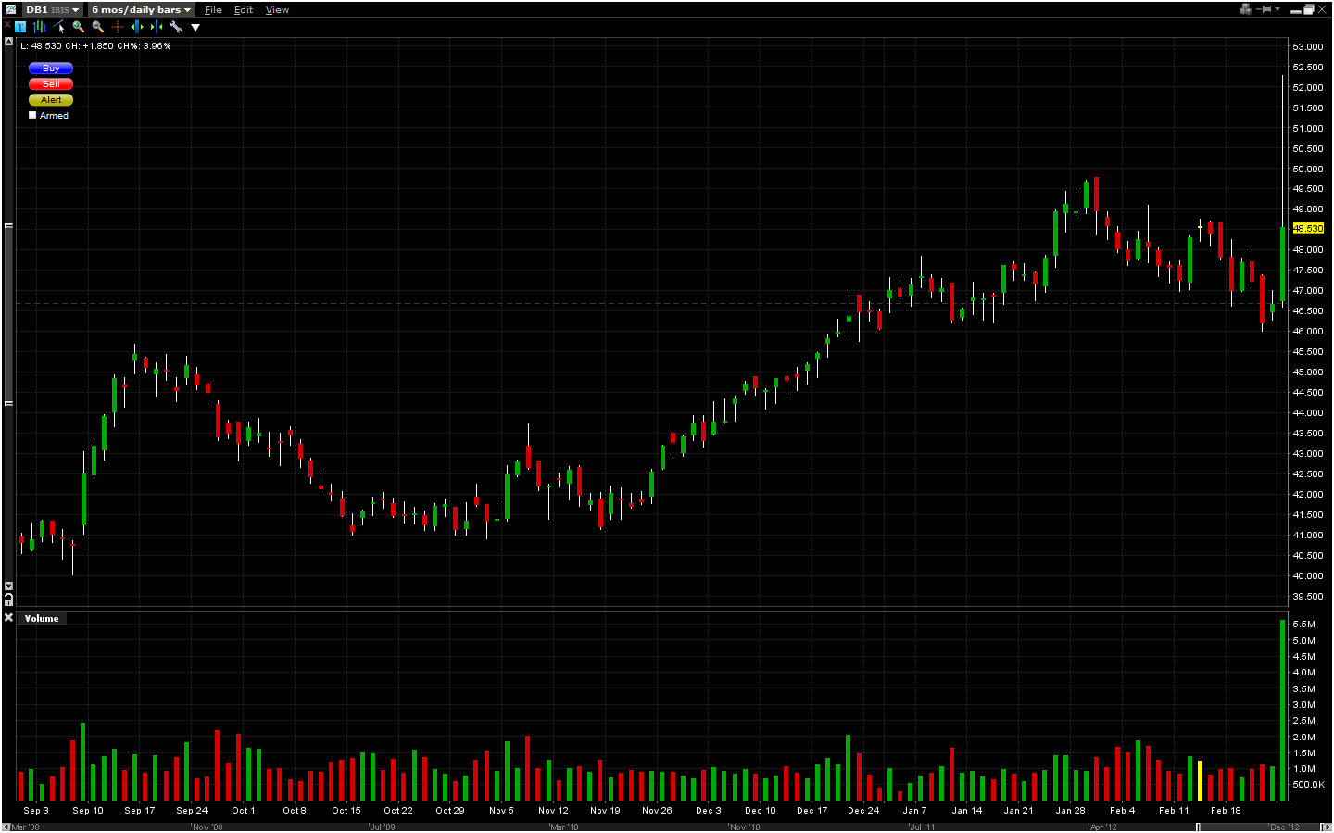Open the View menu
Image resolution: width=1334 pixels, height=833 pixels.
(x=277, y=10)
